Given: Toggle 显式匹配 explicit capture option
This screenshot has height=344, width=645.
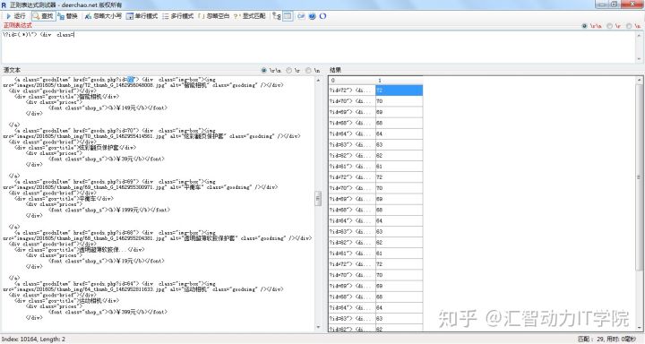Looking at the screenshot, I should click(x=250, y=16).
